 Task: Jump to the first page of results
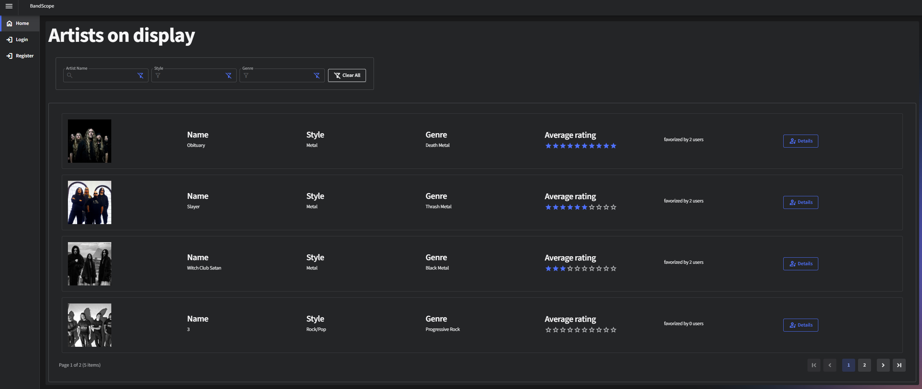click(814, 365)
